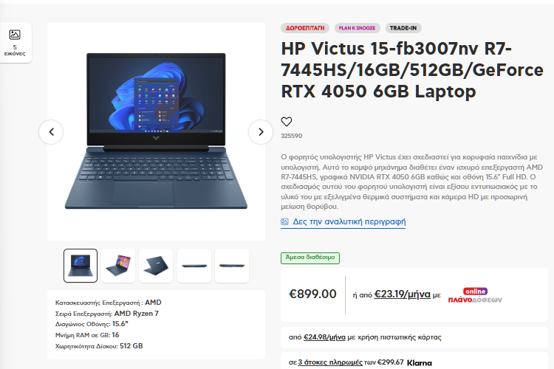The height and width of the screenshot is (369, 554).
Task: Select the fifth thumbnail side profile view
Action: 232,266
